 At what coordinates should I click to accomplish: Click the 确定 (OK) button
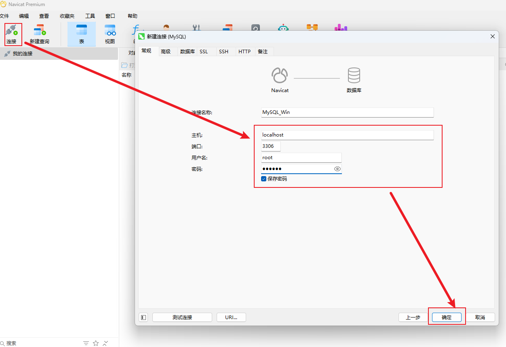(x=447, y=318)
